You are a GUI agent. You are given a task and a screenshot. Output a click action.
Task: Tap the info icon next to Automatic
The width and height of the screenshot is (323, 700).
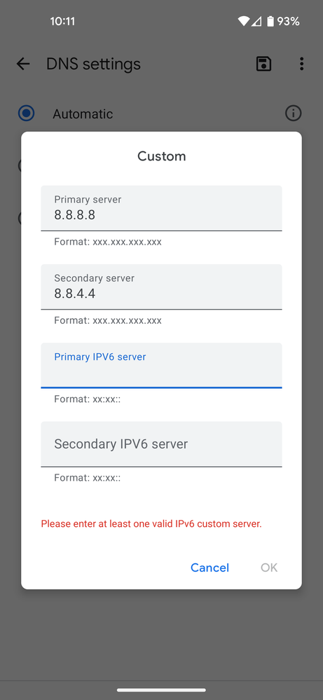(293, 114)
